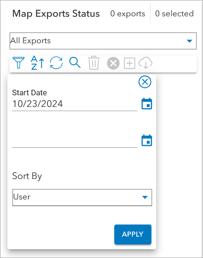Click the Sort By label
The image size is (203, 258).
[x=27, y=176]
